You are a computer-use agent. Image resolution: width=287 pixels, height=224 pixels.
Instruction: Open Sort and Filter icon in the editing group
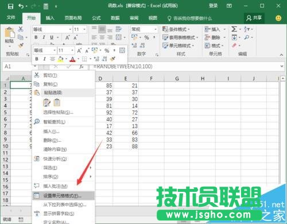click(246, 29)
